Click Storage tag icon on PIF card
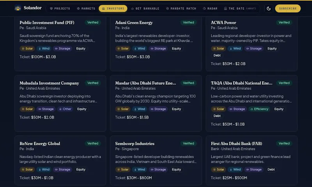Viewport: 312px width, 187px height. tap(56, 48)
